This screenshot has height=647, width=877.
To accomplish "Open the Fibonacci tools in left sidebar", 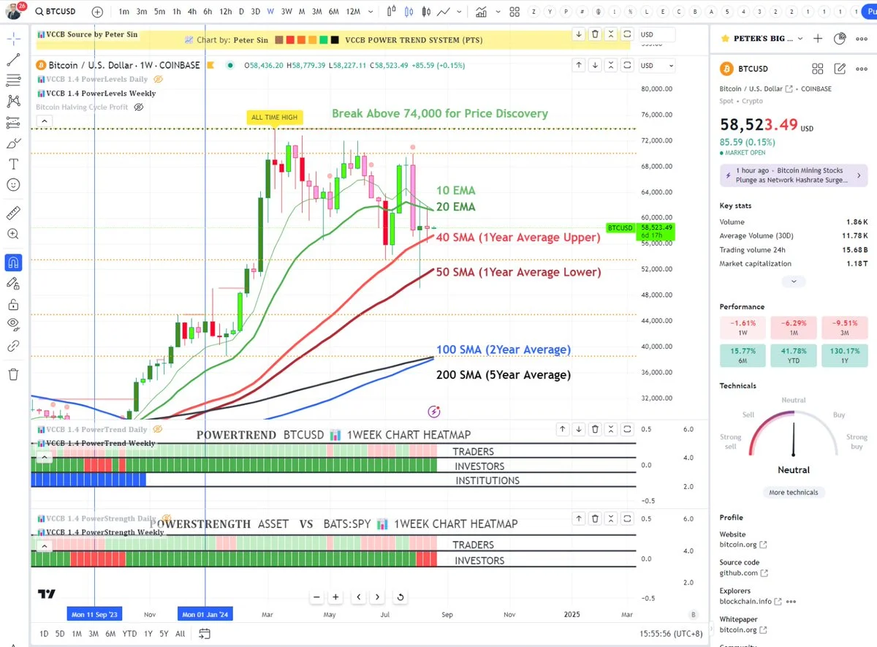I will click(13, 80).
